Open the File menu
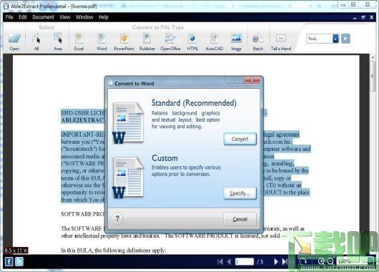Viewport: 379px width, 272px height. pos(9,17)
